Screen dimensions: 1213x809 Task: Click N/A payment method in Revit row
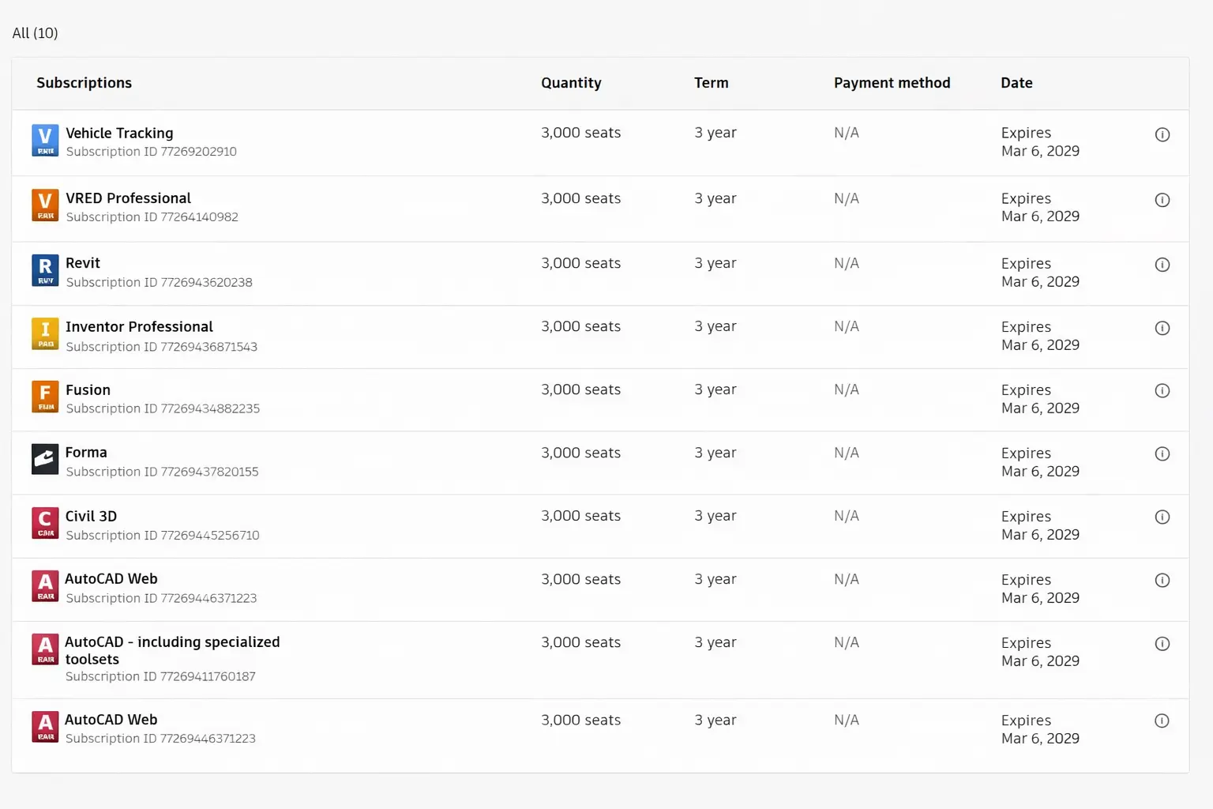click(847, 263)
